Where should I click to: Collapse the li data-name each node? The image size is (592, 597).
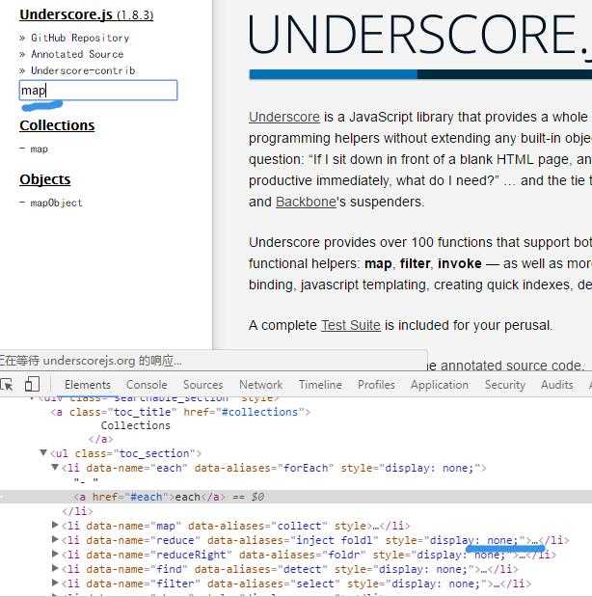[55, 467]
